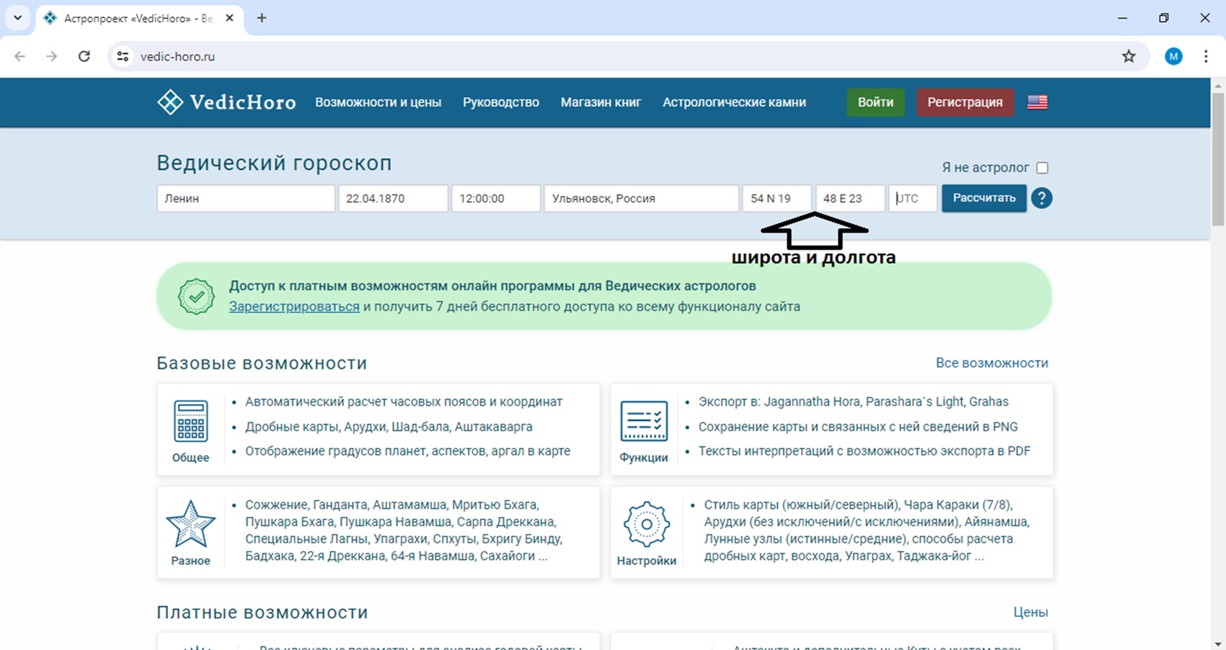
Task: Open 'Возможности и цены' menu item
Action: point(378,103)
